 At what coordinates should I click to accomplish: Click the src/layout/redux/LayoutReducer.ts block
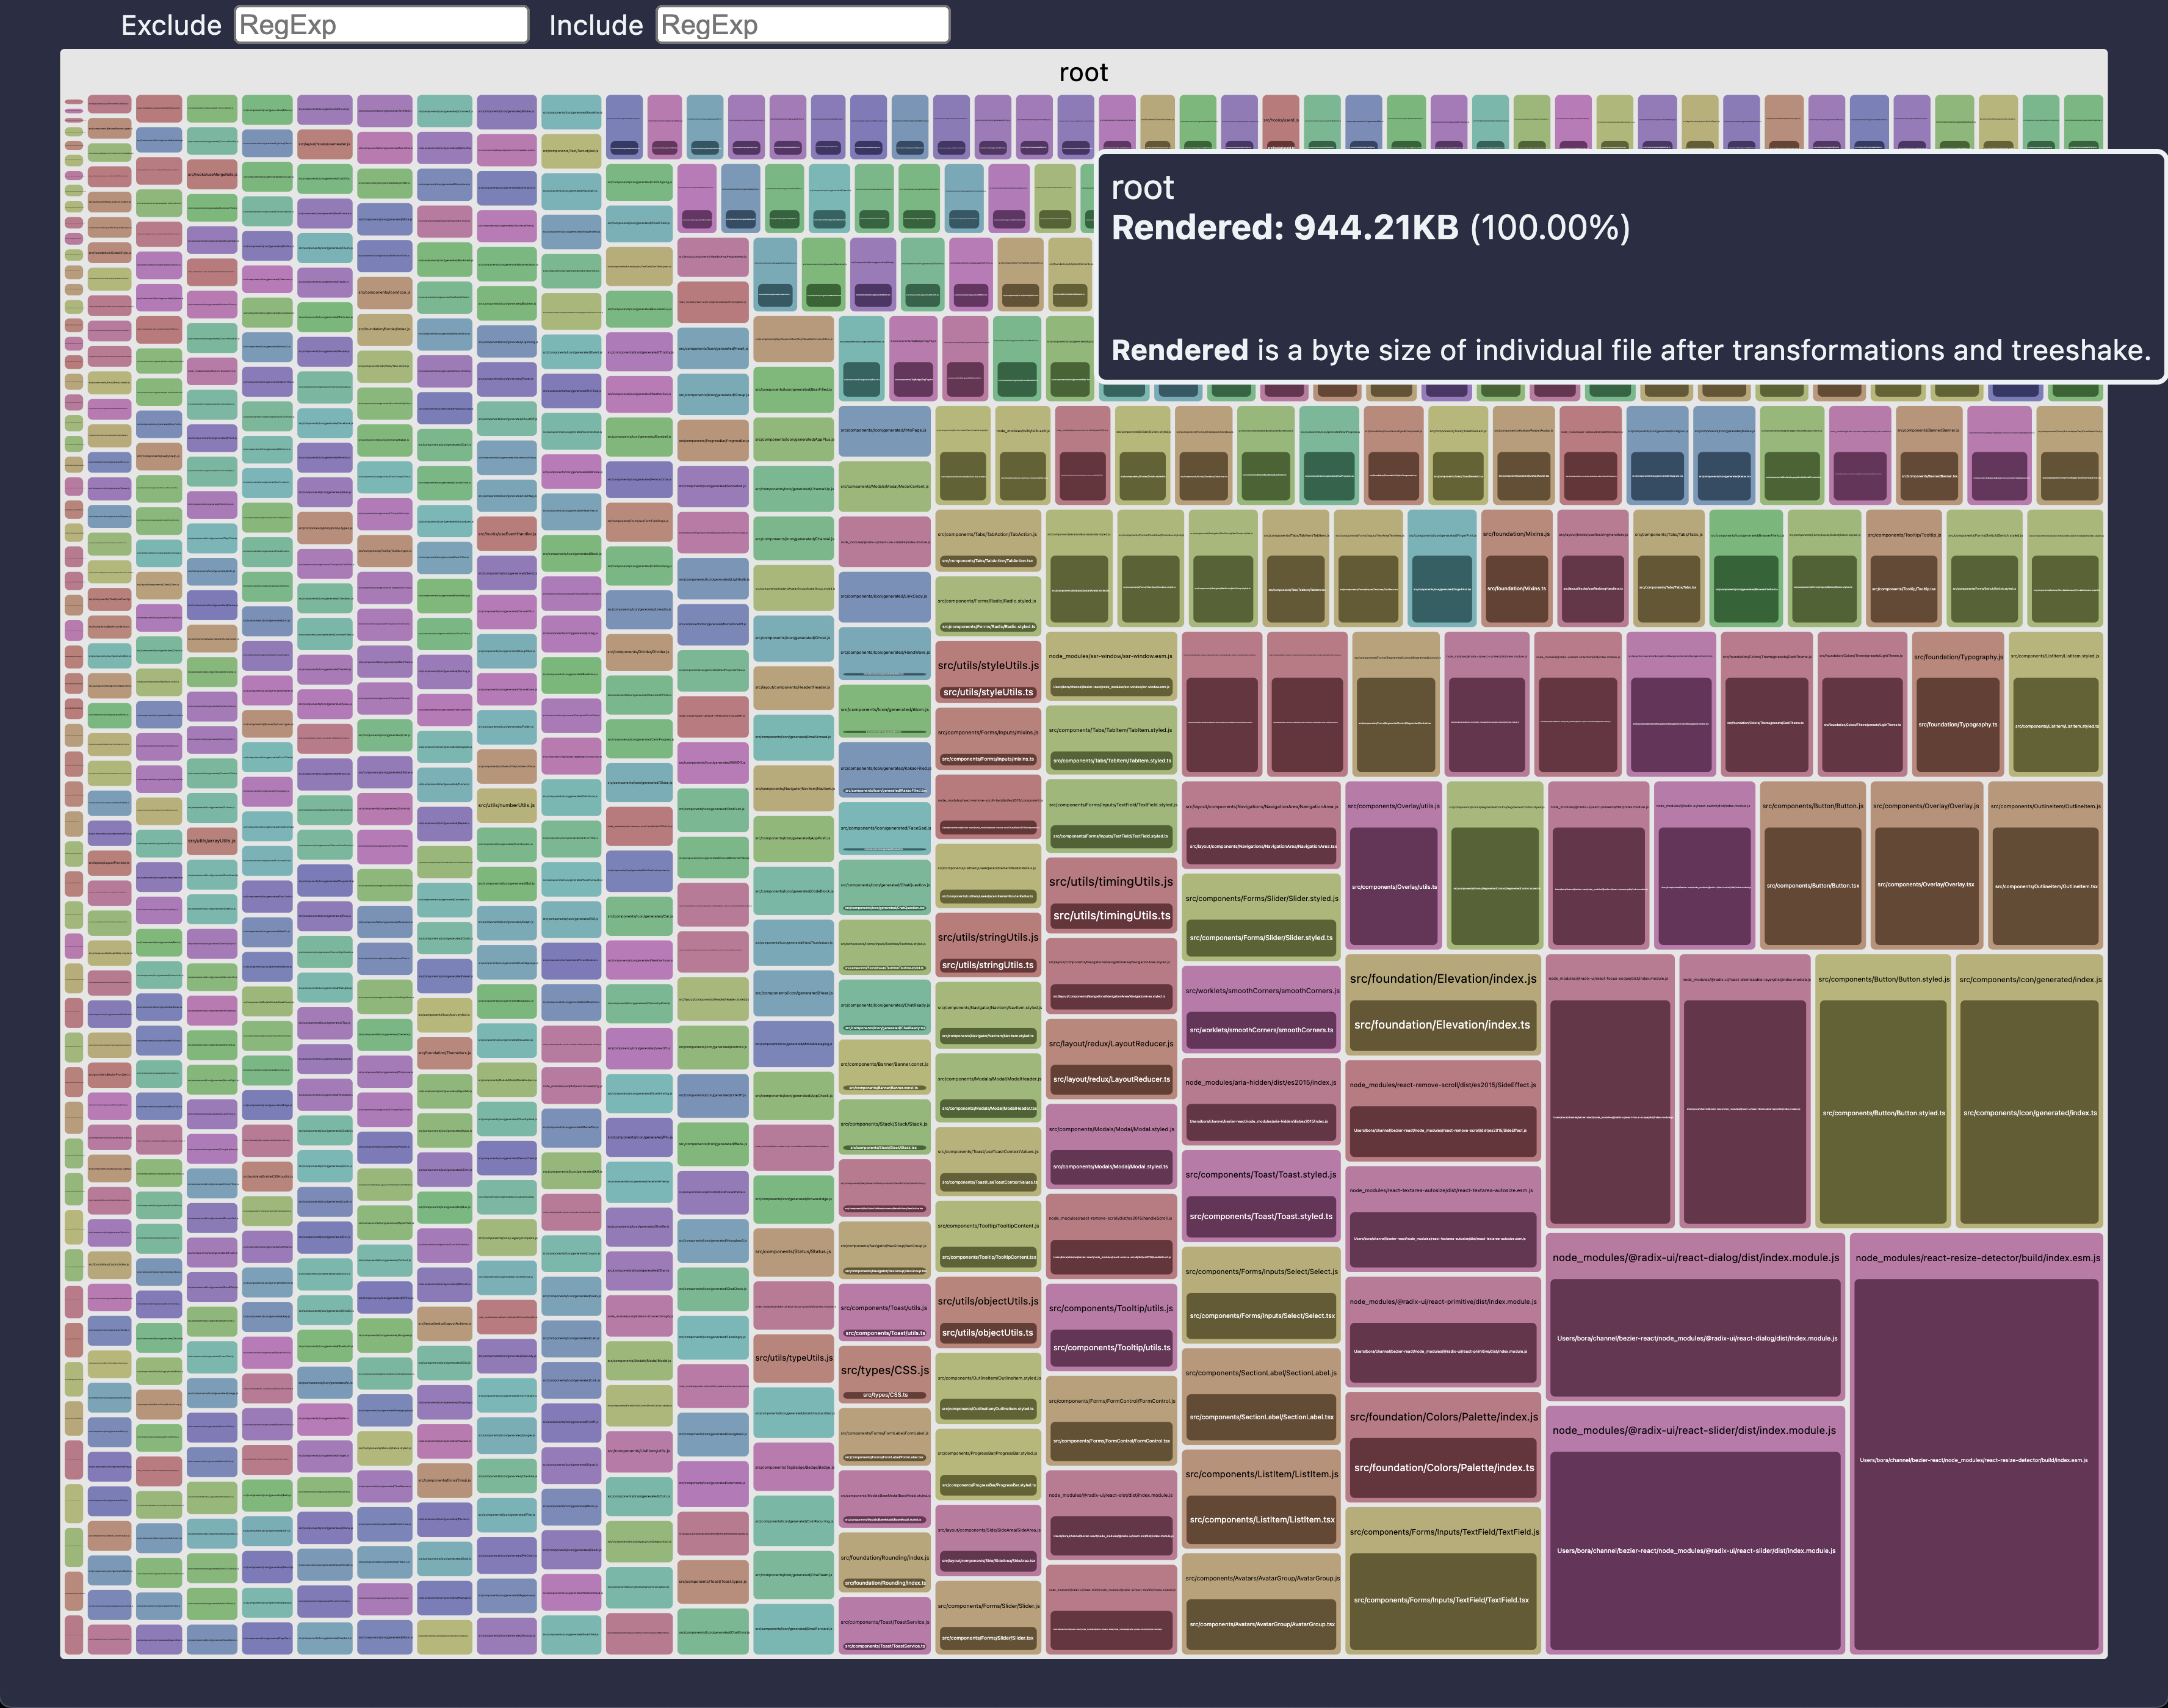1111,1079
